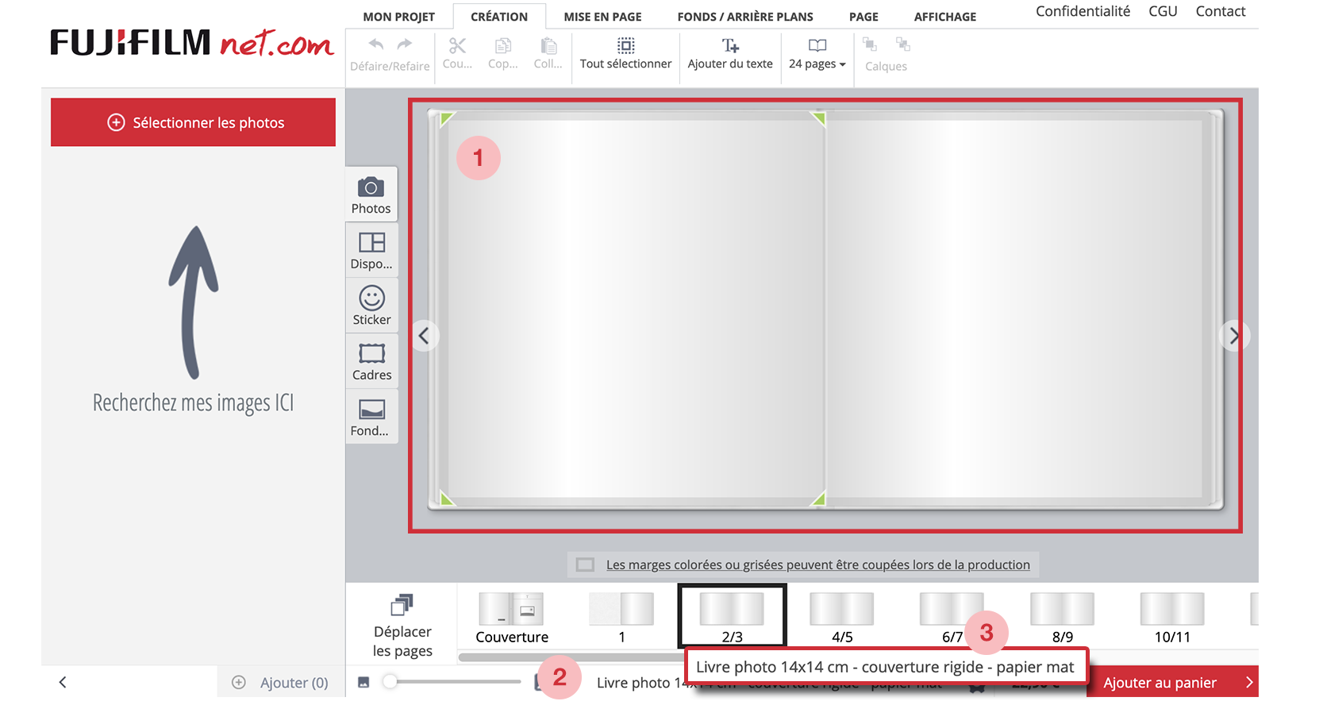
Task: Select the 10/11 spread thumbnail
Action: [x=1172, y=618]
